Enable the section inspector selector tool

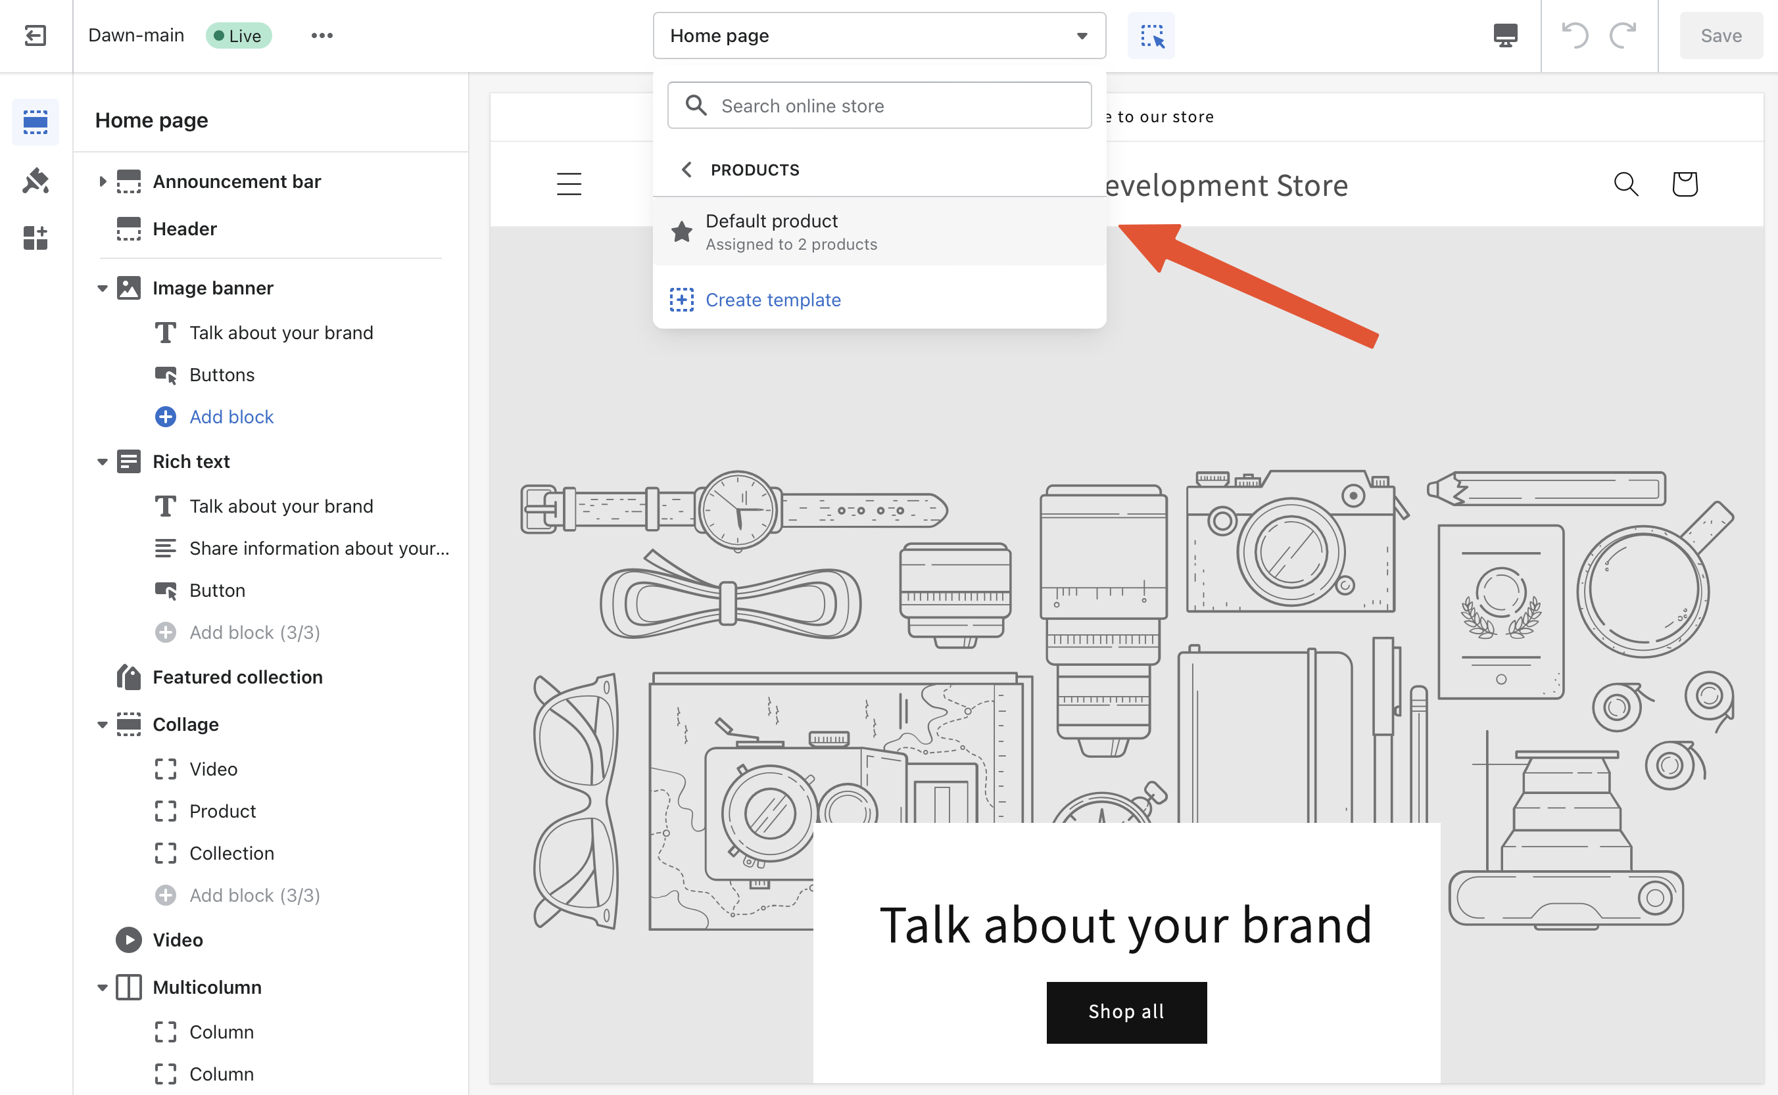(1151, 35)
